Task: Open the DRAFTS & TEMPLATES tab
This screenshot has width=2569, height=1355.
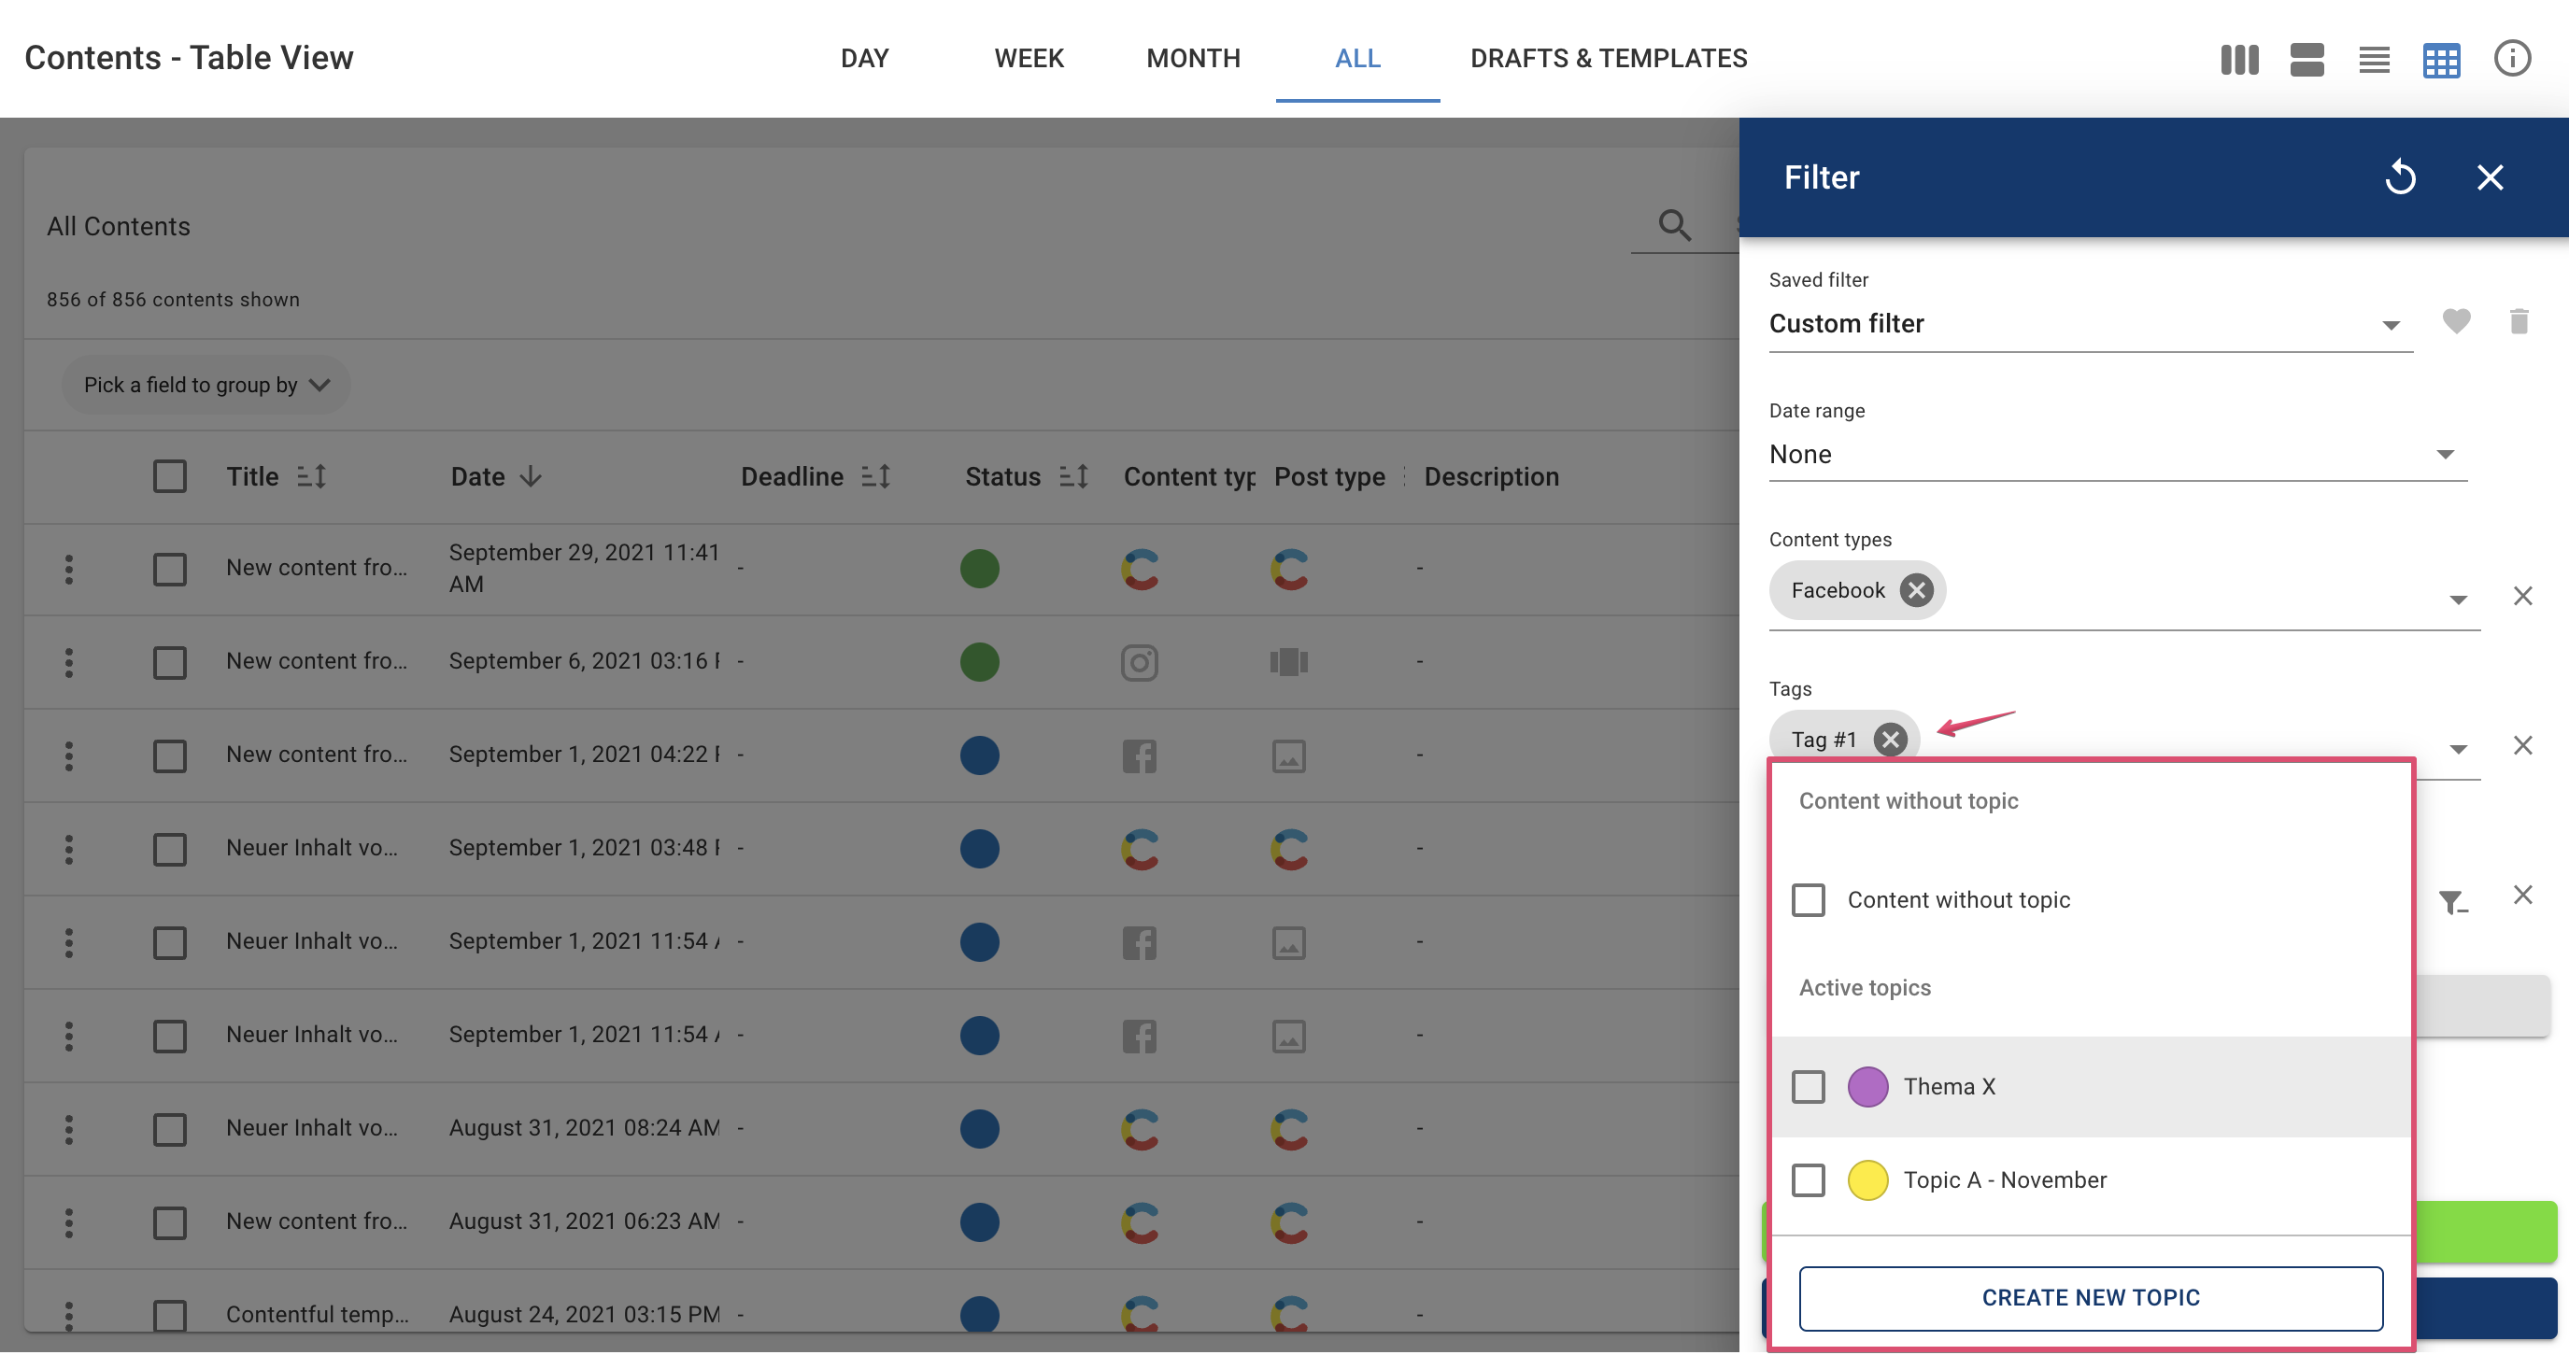Action: tap(1609, 58)
